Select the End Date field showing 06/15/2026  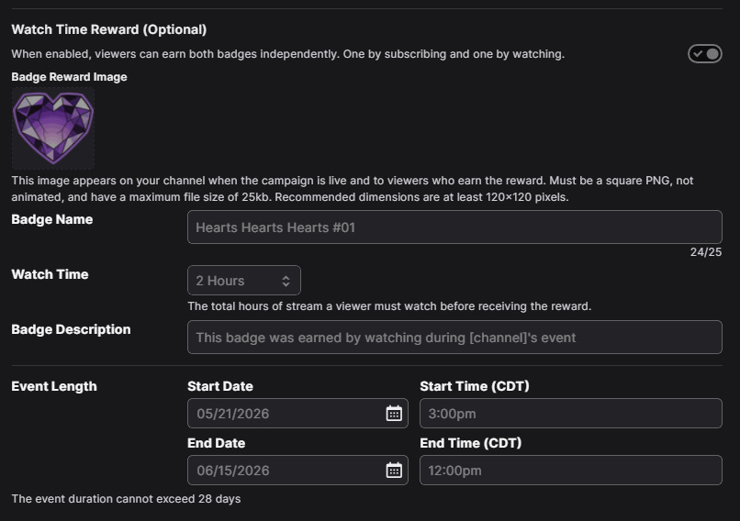click(x=297, y=470)
